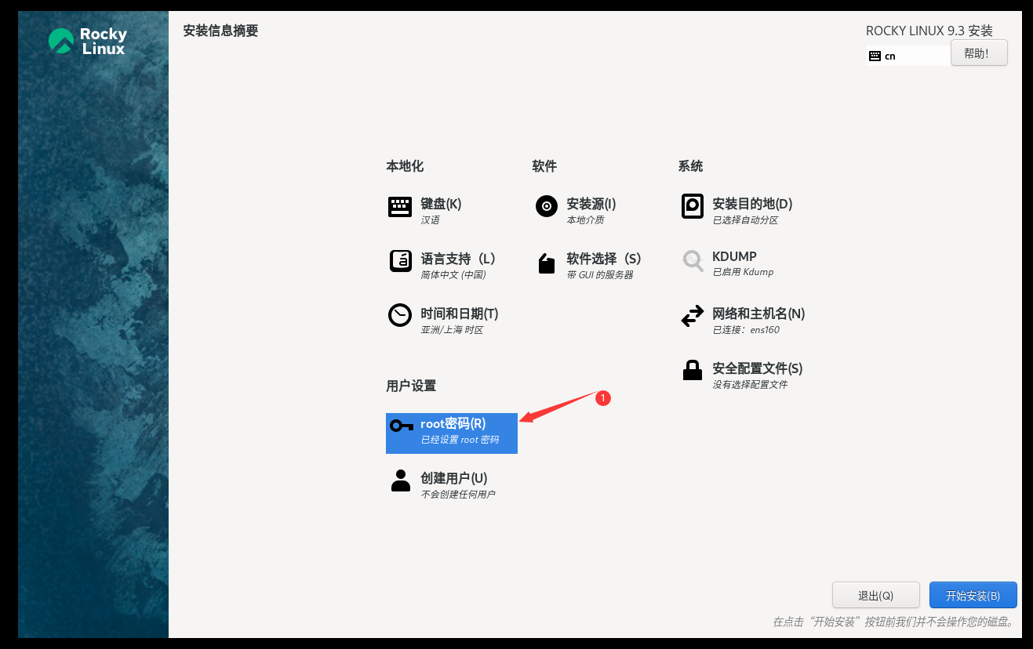Open 语言支持 (L) settings
This screenshot has height=649, width=1033.
(x=458, y=259)
